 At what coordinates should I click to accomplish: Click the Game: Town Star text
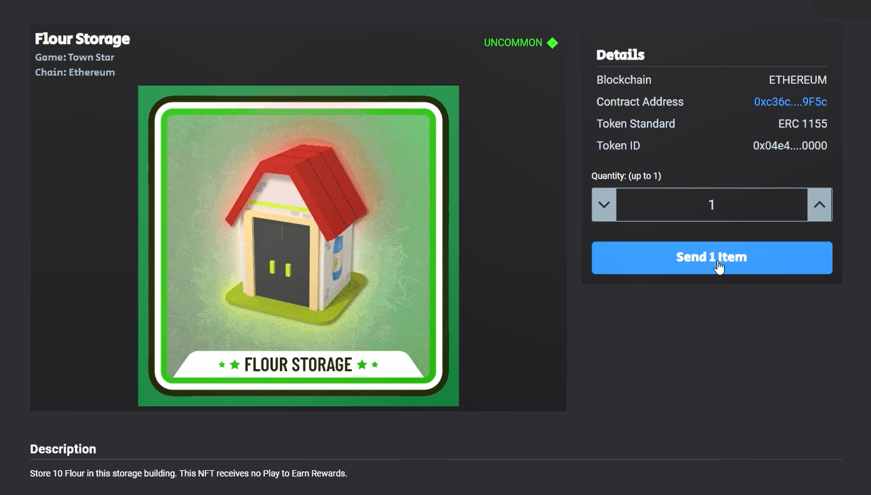pyautogui.click(x=74, y=57)
